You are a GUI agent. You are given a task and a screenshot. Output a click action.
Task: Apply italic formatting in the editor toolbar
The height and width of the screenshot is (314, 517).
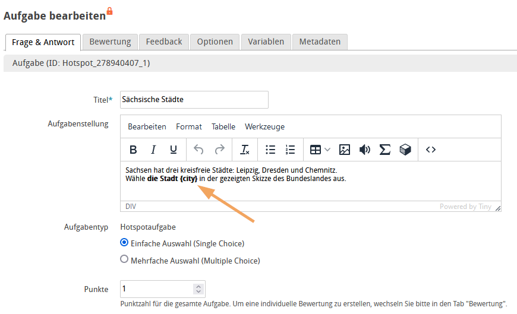(x=153, y=150)
